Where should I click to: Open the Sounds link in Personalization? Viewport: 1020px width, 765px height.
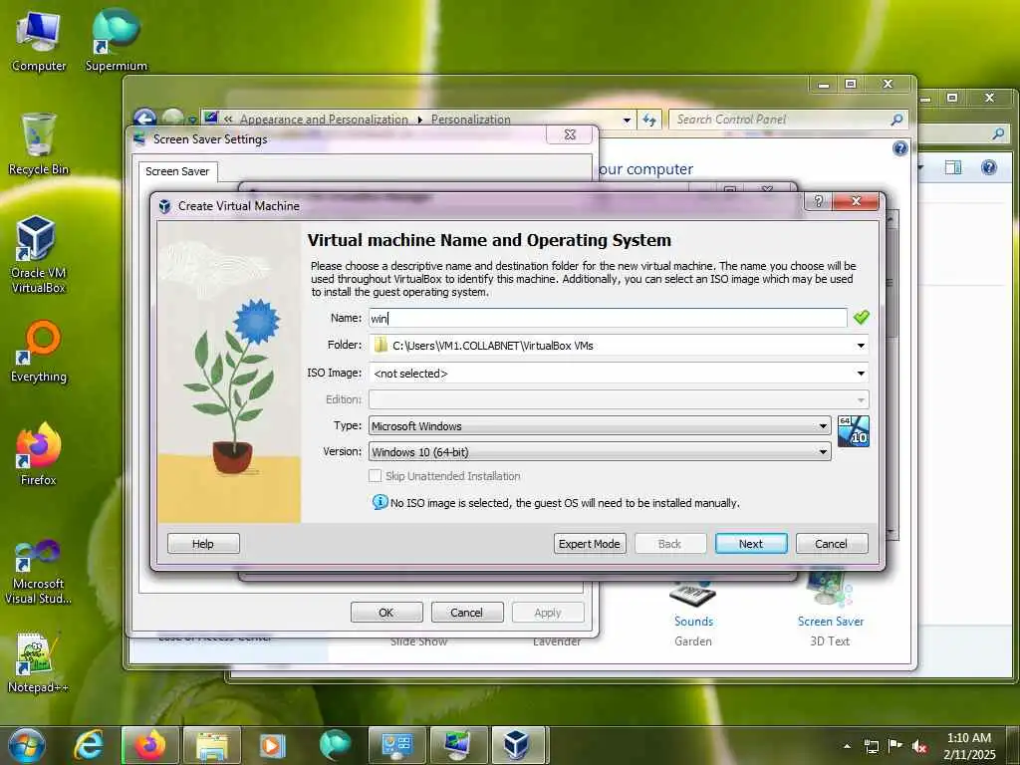693,622
